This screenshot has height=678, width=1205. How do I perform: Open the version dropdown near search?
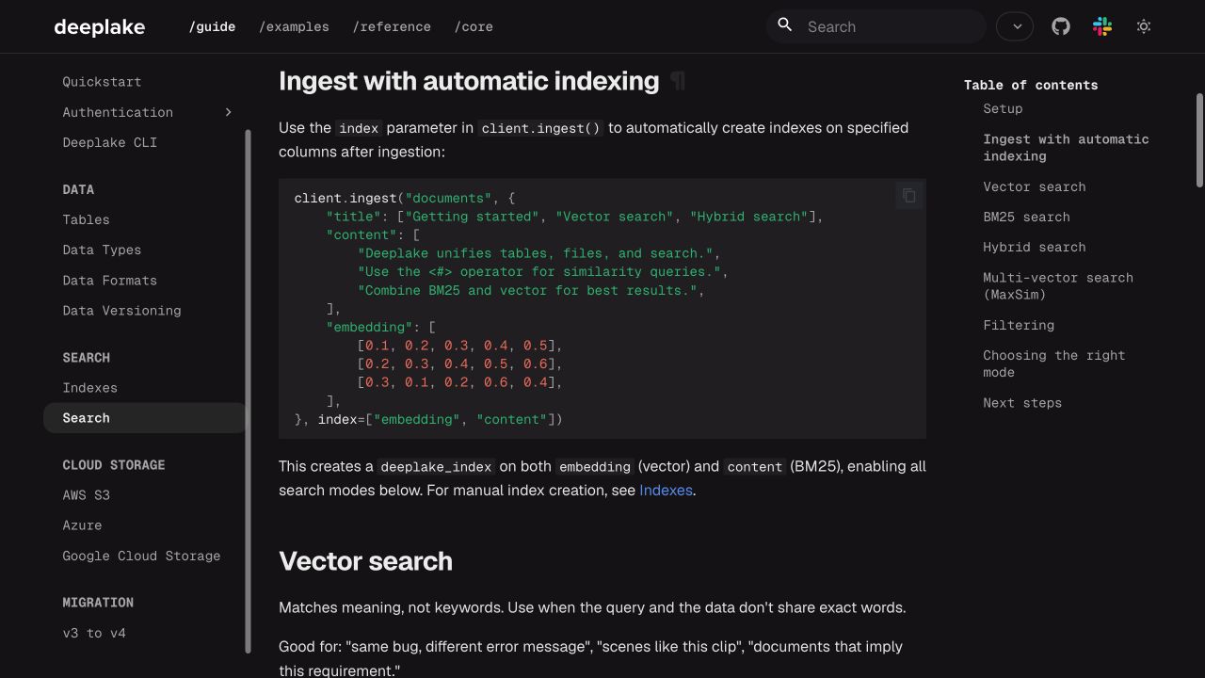(1015, 26)
